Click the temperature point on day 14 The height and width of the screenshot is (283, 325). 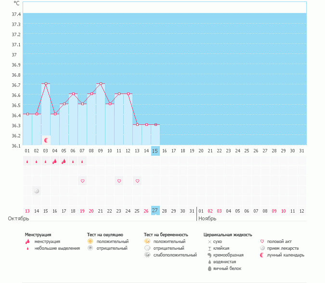(146, 124)
